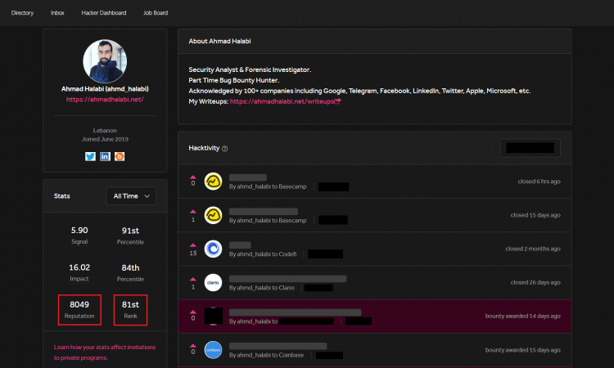Click the 'closed 2 months ago' timestamp
Viewport: 614px width, 368px height.
coord(533,249)
